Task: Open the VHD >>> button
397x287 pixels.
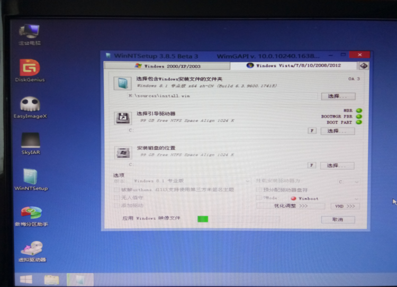Action: [x=345, y=206]
